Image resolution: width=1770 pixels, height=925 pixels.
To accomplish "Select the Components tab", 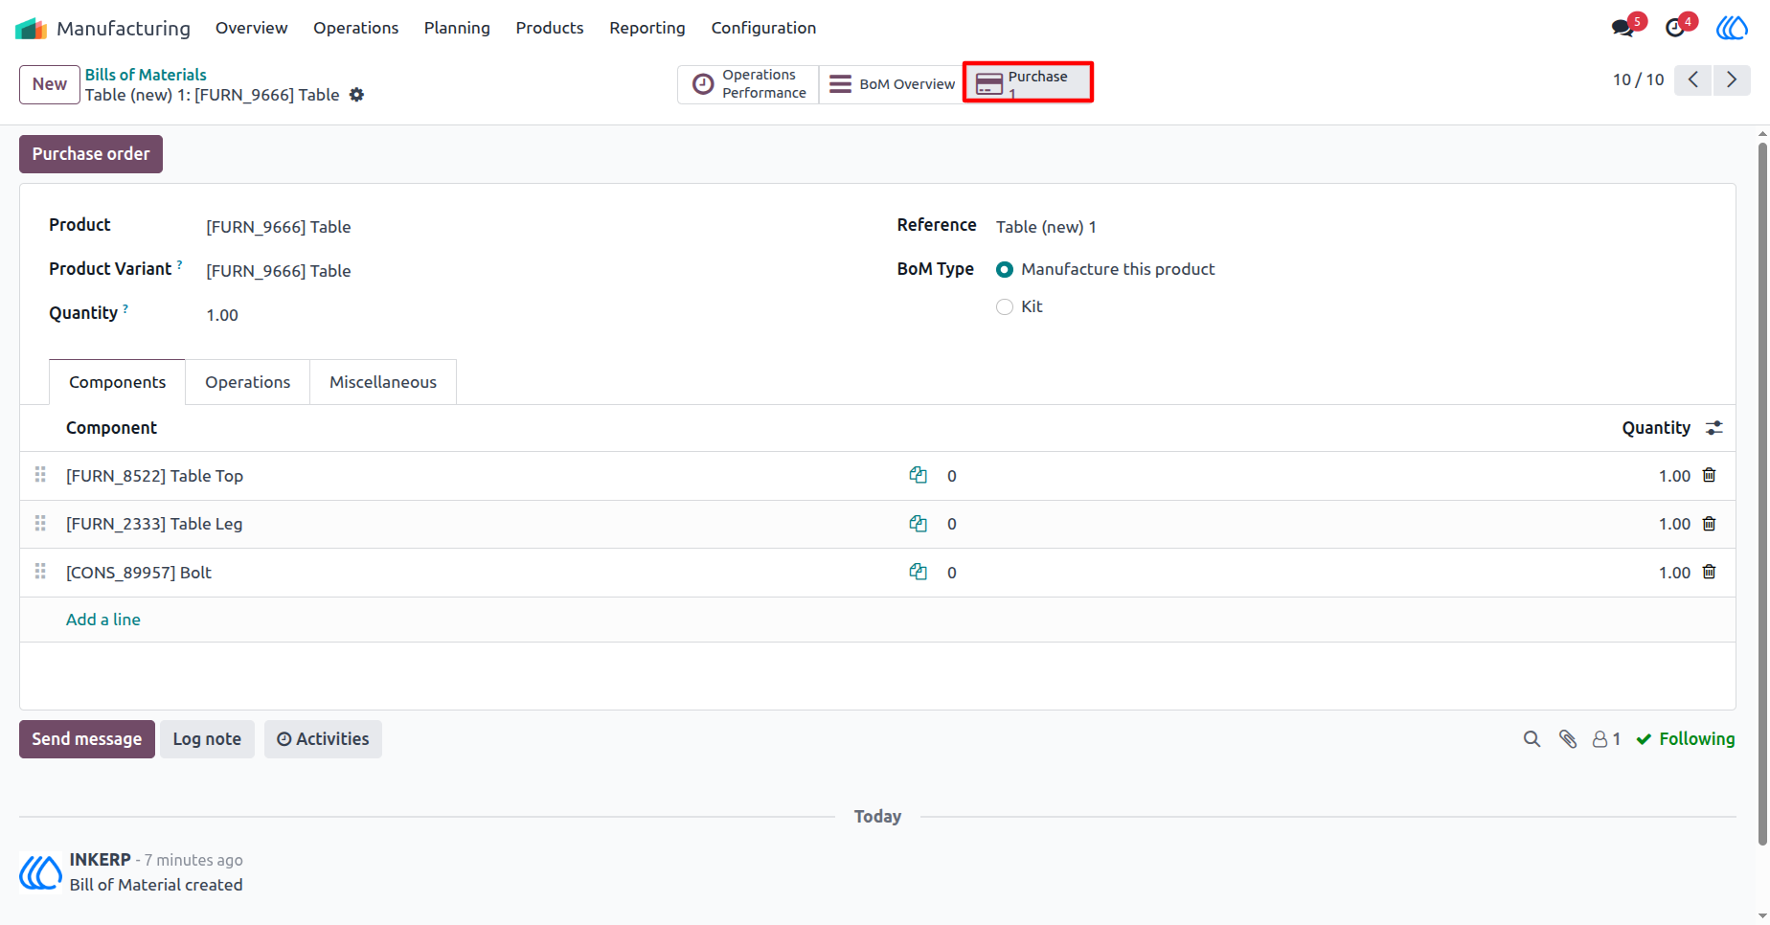I will [117, 382].
